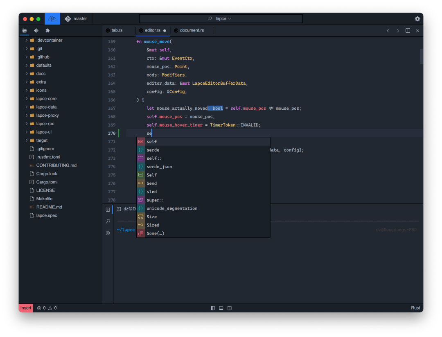Image resolution: width=442 pixels, height=337 pixels.
Task: Click the Insert mode indicator
Action: point(26,308)
